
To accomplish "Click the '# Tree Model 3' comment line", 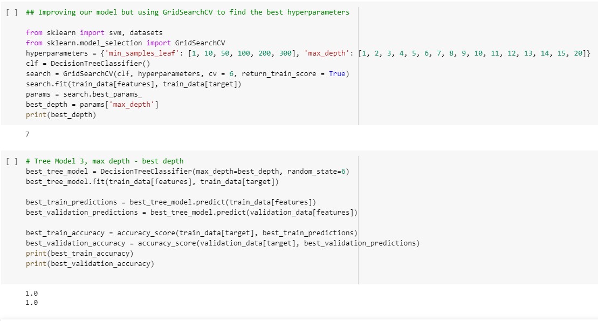I will pos(105,161).
